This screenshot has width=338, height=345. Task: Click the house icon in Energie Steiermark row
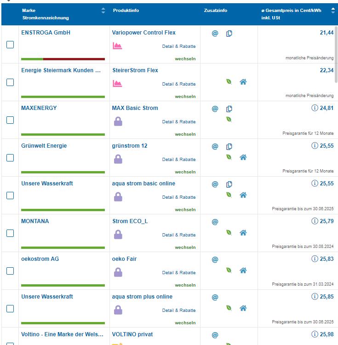coord(243,82)
